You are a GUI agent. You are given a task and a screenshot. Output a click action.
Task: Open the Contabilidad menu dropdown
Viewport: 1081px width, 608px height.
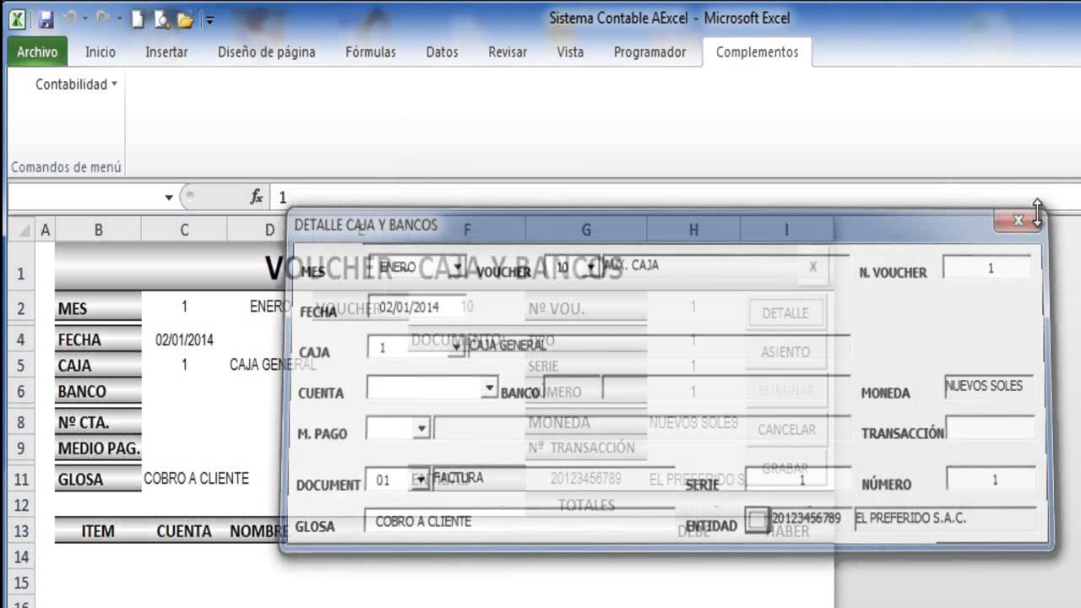[x=76, y=84]
